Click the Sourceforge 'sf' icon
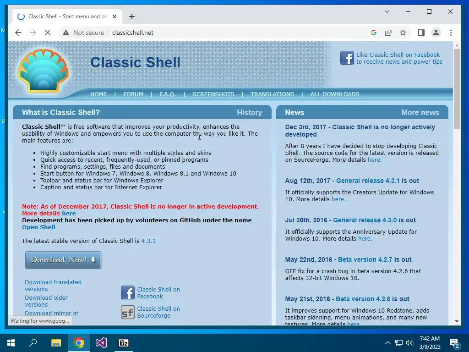 (128, 312)
